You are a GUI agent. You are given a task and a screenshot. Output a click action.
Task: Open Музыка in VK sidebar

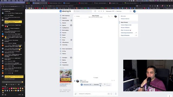pyautogui.click(x=64, y=33)
